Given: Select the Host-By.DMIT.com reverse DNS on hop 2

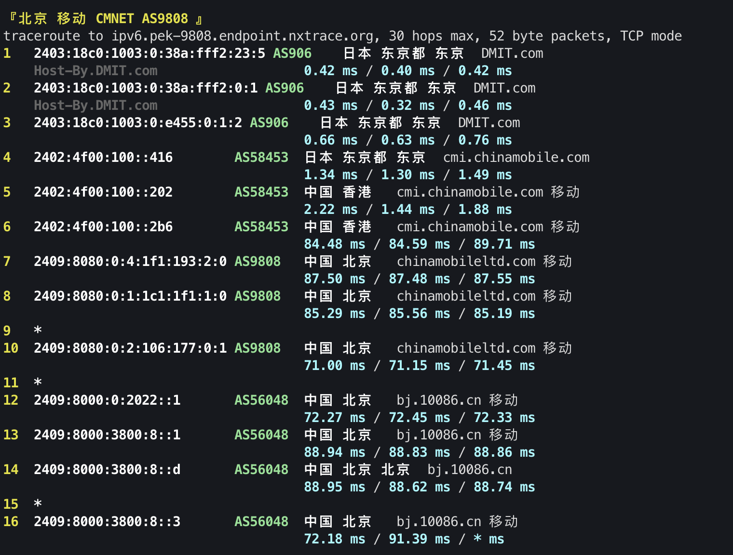Looking at the screenshot, I should (95, 105).
